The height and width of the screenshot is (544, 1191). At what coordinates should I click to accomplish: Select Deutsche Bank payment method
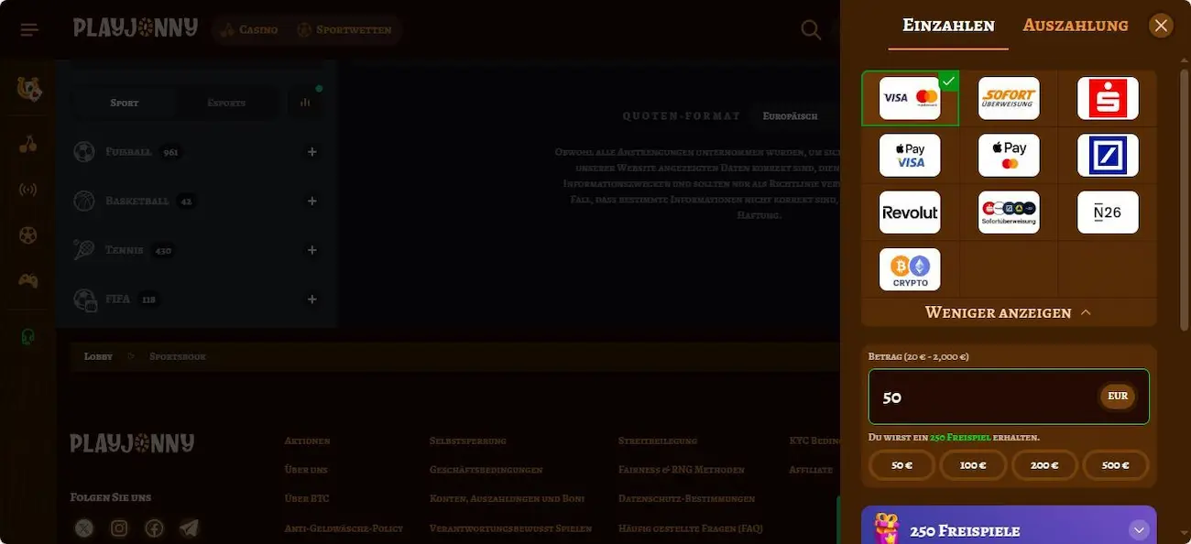click(x=1108, y=156)
